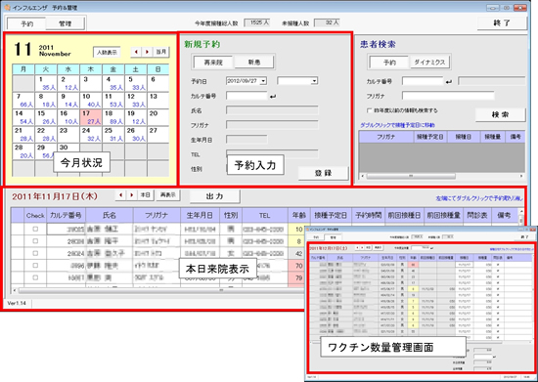The width and height of the screenshot is (538, 382).
Task: Select calendar day 18 showing 89人
Action: pyautogui.click(x=113, y=117)
